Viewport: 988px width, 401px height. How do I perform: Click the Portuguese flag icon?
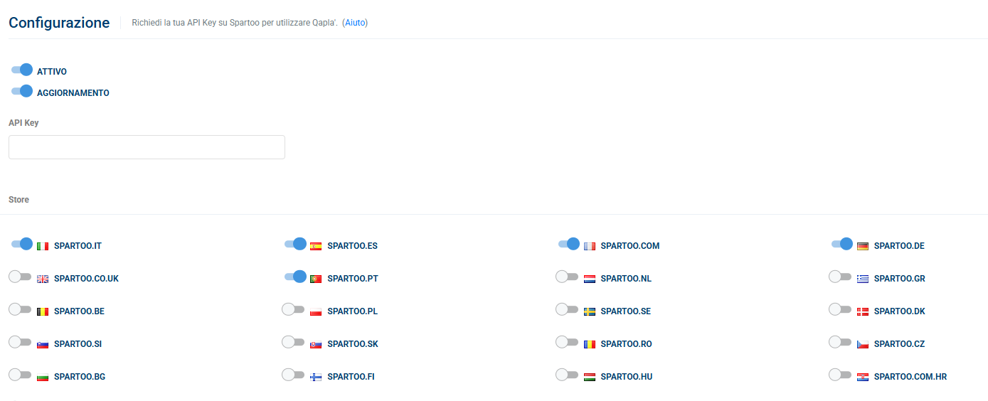tap(316, 279)
